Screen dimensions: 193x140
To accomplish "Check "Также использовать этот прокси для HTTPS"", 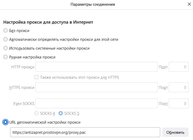I will (x=37, y=77).
